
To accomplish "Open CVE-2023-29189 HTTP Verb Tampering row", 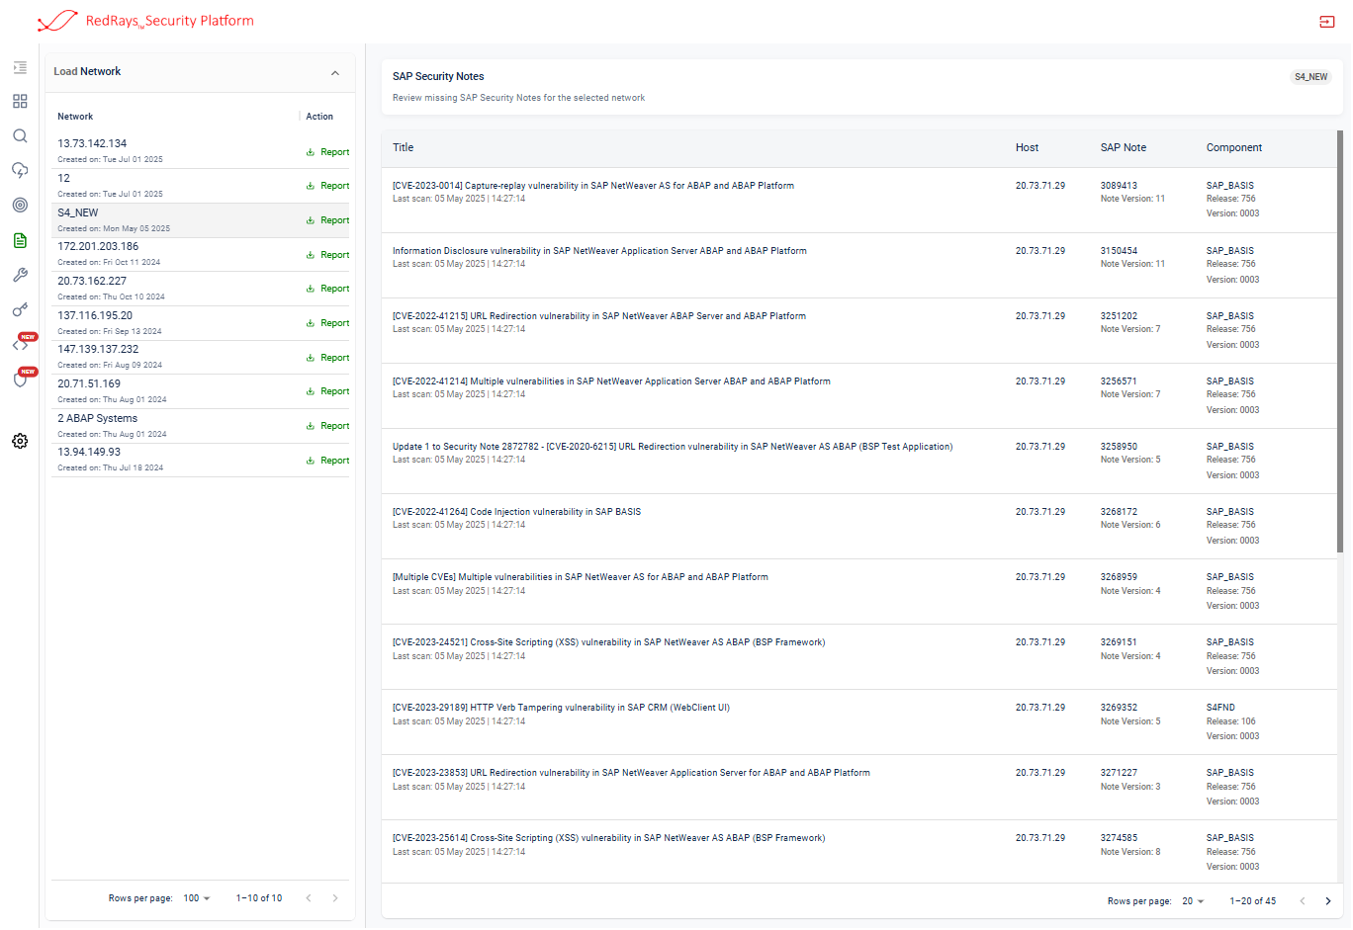I will point(858,721).
